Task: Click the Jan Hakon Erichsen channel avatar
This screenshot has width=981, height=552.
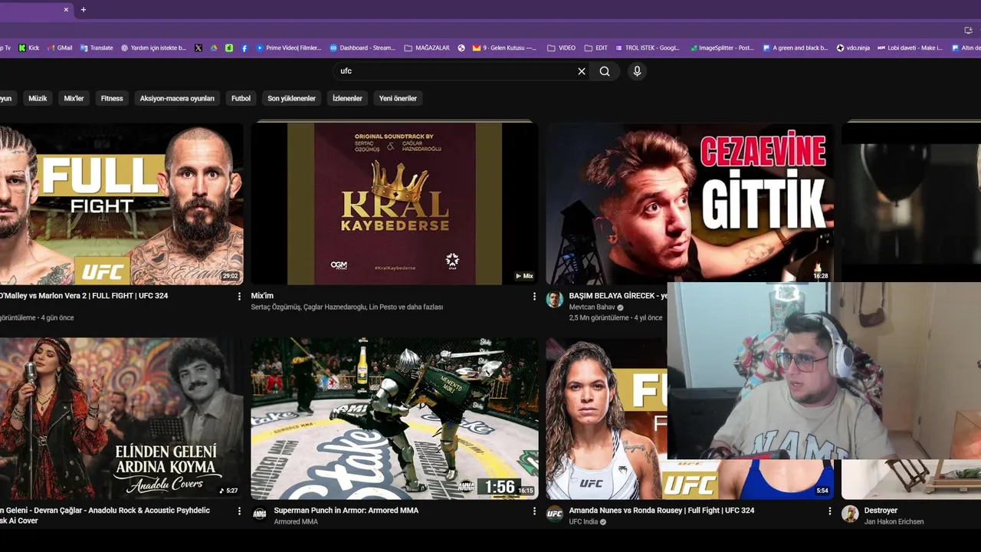Action: click(850, 514)
